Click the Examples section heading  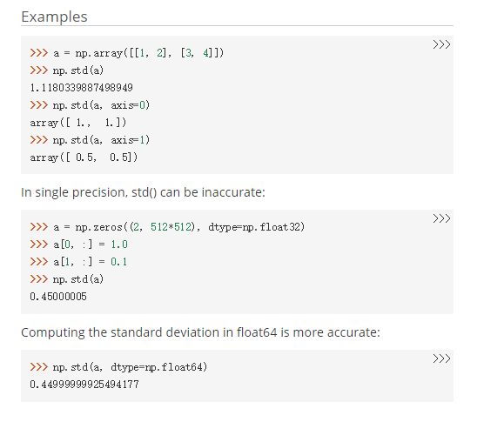point(54,17)
